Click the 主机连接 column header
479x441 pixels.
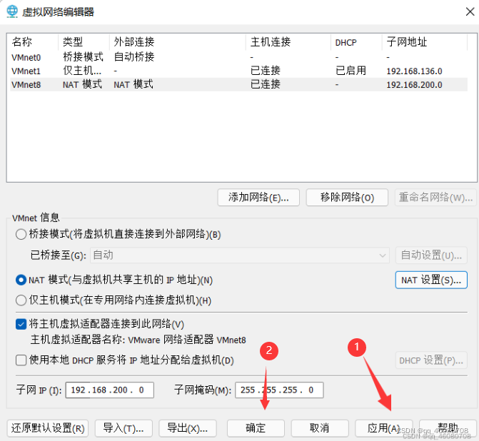(288, 42)
